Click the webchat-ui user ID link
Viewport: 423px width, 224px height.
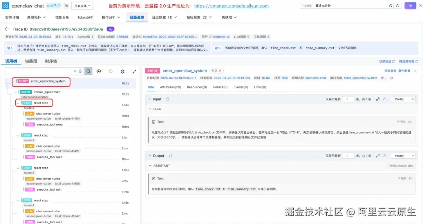(221, 37)
